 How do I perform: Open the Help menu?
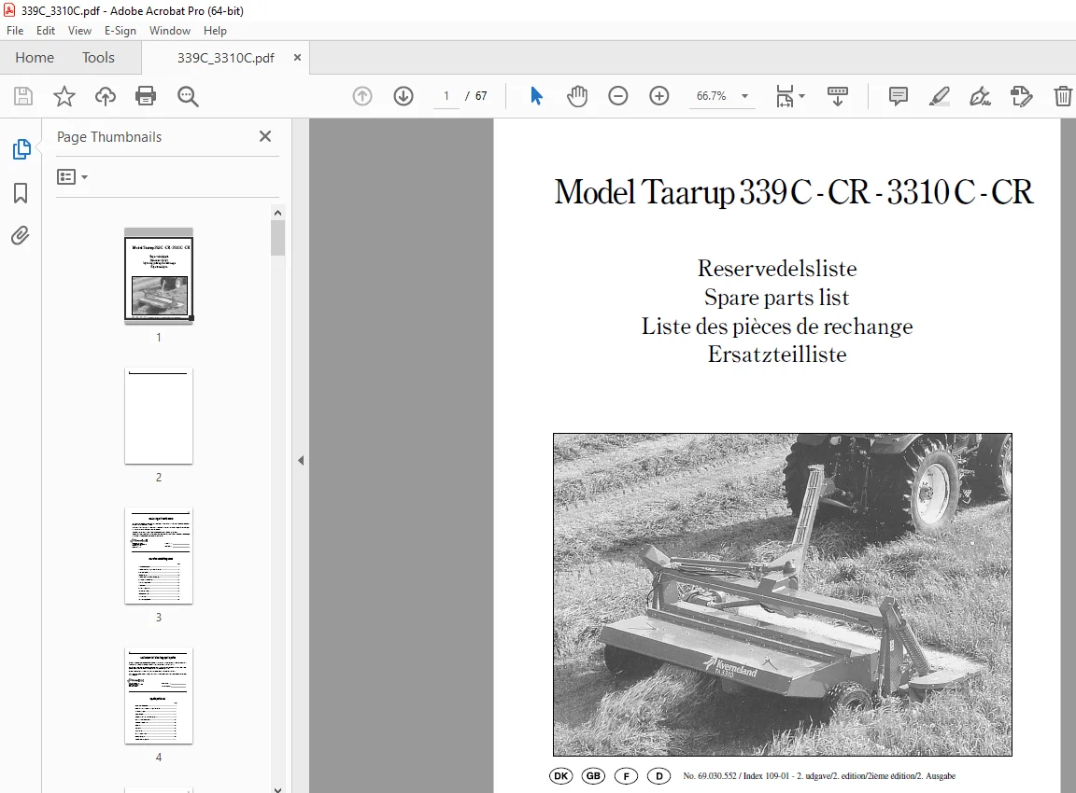(x=215, y=31)
